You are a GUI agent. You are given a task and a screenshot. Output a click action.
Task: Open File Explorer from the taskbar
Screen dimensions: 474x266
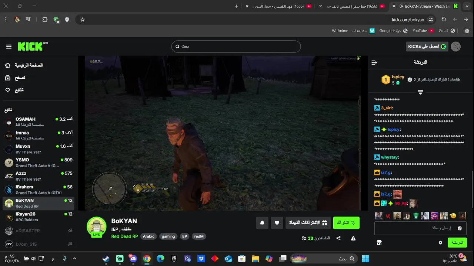point(256,259)
